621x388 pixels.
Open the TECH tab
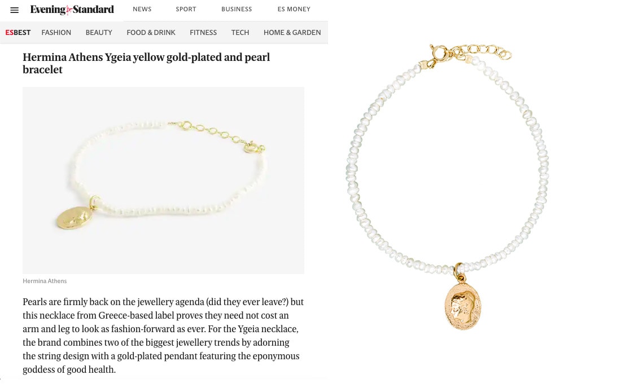240,33
